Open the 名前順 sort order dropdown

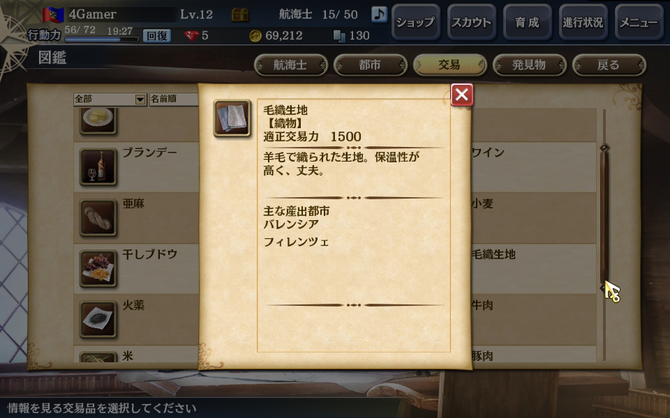[x=174, y=100]
